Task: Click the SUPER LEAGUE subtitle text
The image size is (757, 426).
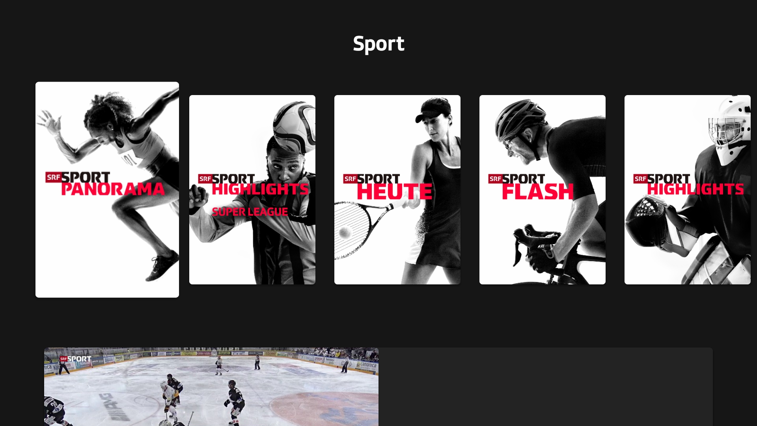Action: point(250,212)
